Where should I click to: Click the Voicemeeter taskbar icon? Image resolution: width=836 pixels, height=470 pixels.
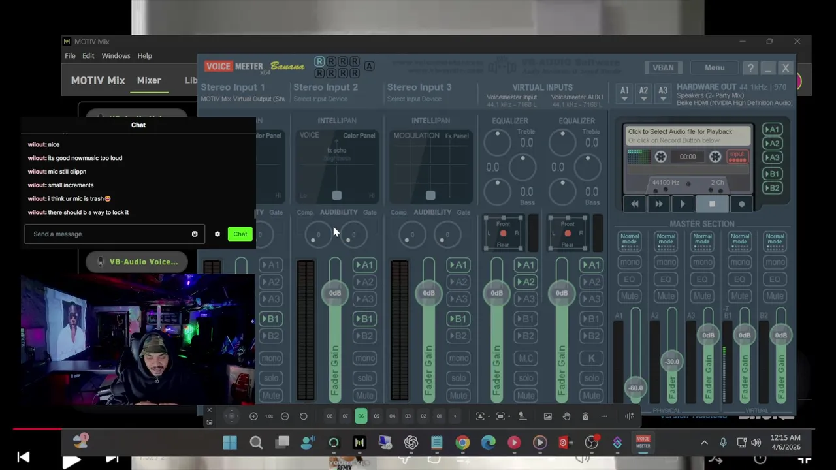643,443
